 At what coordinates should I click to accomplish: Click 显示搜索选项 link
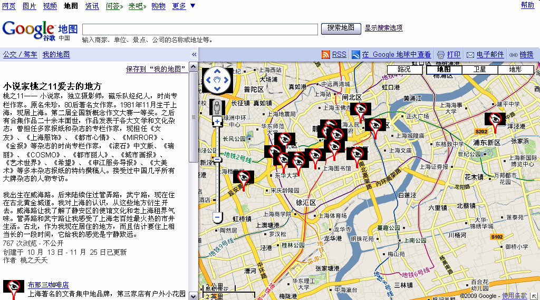click(384, 27)
